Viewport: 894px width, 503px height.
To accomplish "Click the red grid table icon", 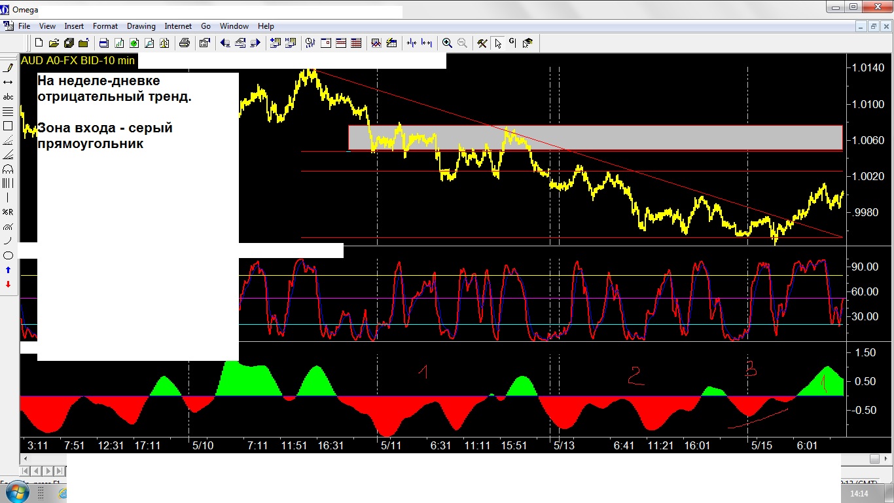I will point(356,43).
